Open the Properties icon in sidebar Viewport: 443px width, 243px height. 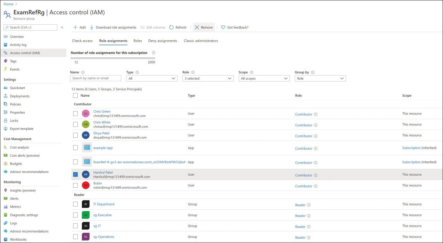click(6, 113)
